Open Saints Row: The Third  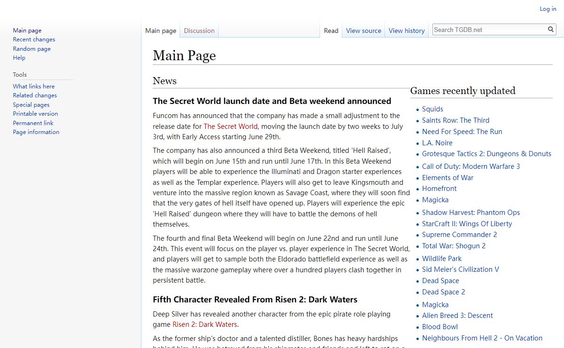click(x=455, y=120)
